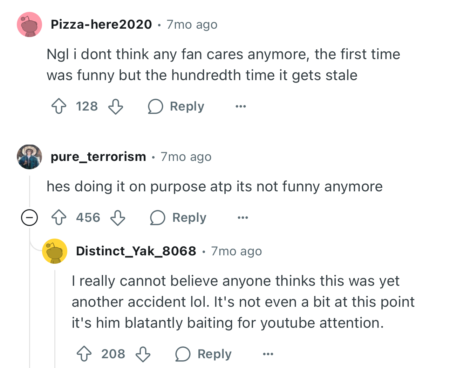Downvote Pizza-here2020's comment
Image resolution: width=450 pixels, height=368 pixels.
(x=116, y=106)
